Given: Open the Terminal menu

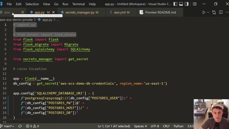Looking at the screenshot, I should pyautogui.click(x=78, y=4).
